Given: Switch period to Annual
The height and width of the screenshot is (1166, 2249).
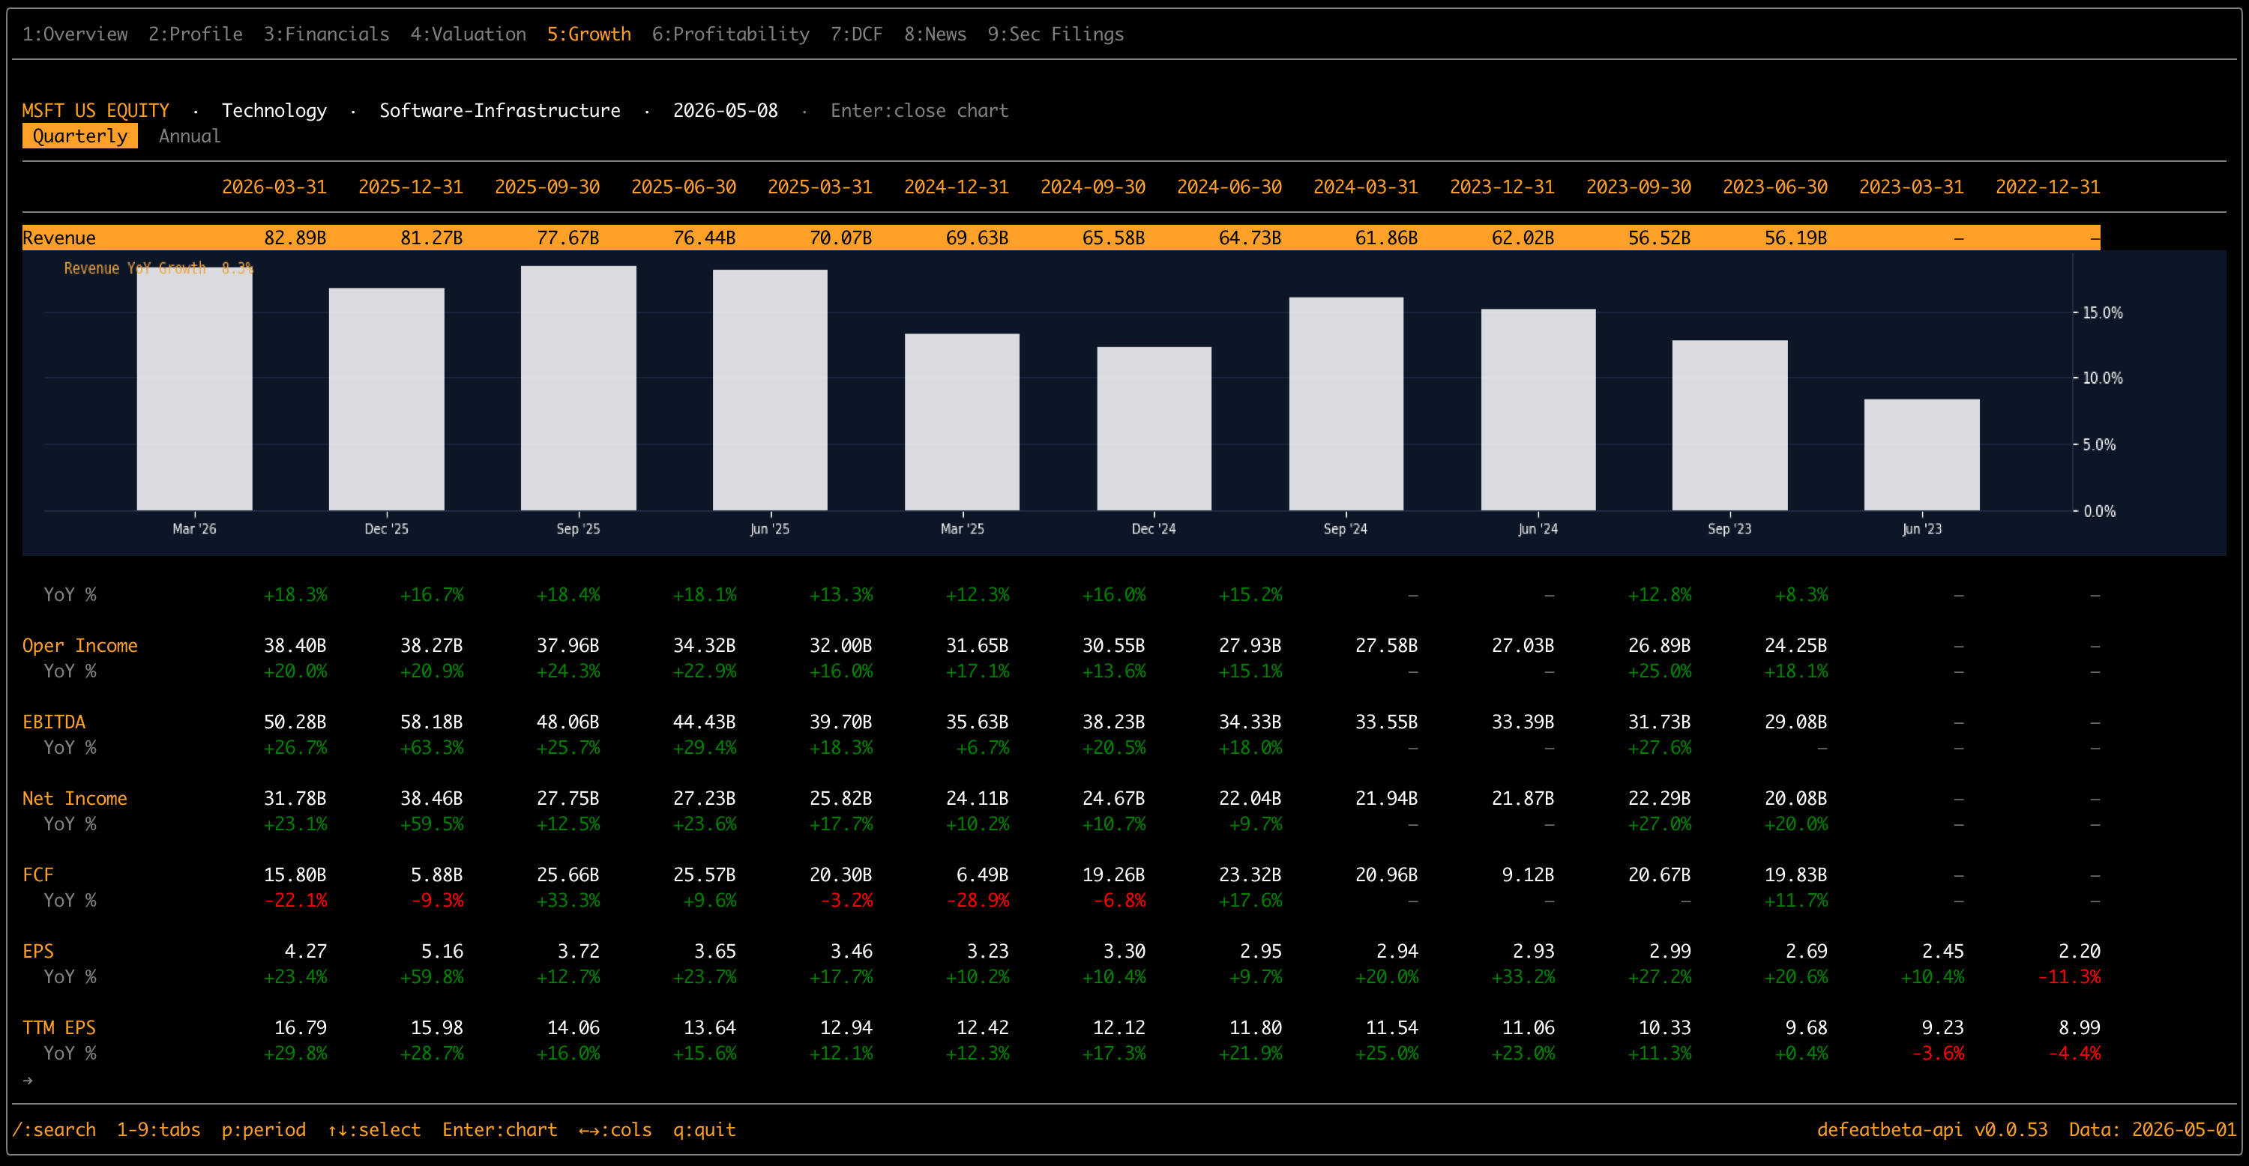Looking at the screenshot, I should tap(190, 136).
